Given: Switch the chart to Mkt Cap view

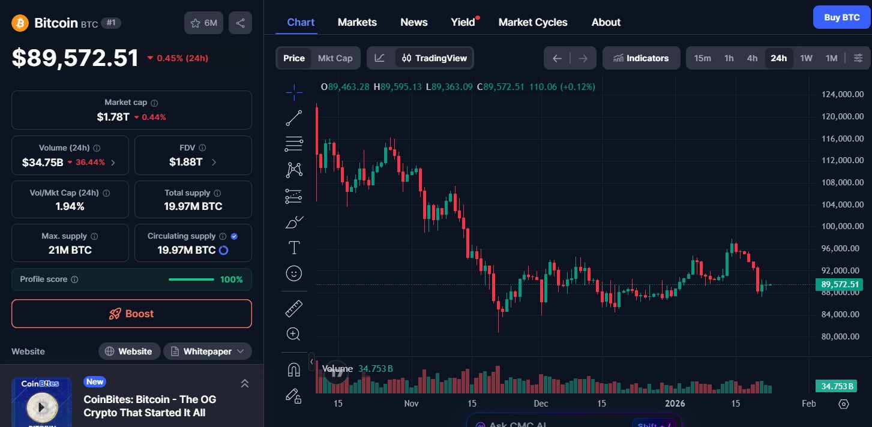Looking at the screenshot, I should click(x=335, y=58).
